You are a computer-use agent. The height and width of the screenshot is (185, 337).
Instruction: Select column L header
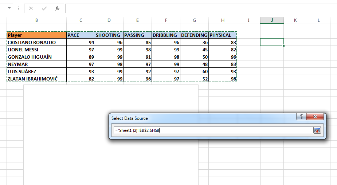[x=318, y=20]
